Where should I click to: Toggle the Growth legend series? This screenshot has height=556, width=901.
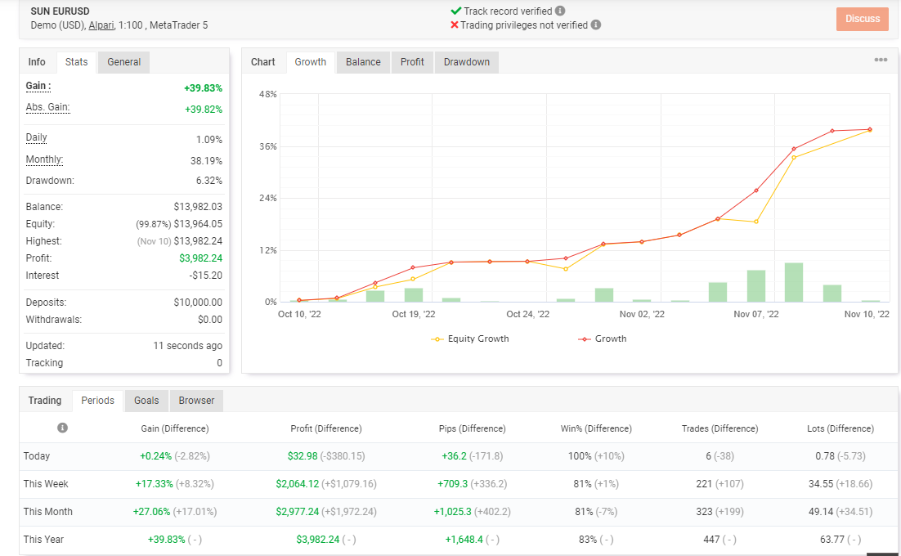tap(603, 339)
